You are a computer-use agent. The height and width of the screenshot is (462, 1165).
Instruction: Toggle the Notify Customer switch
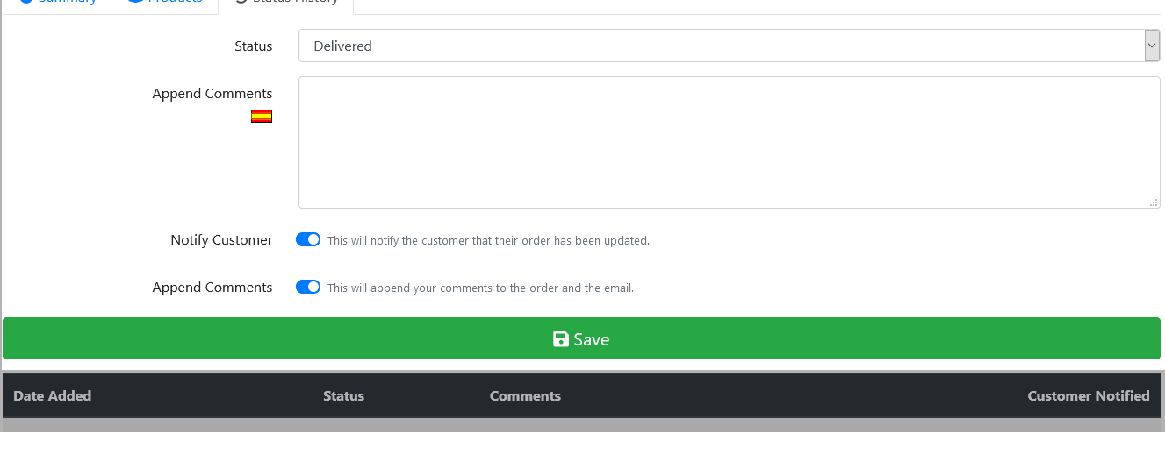[308, 239]
